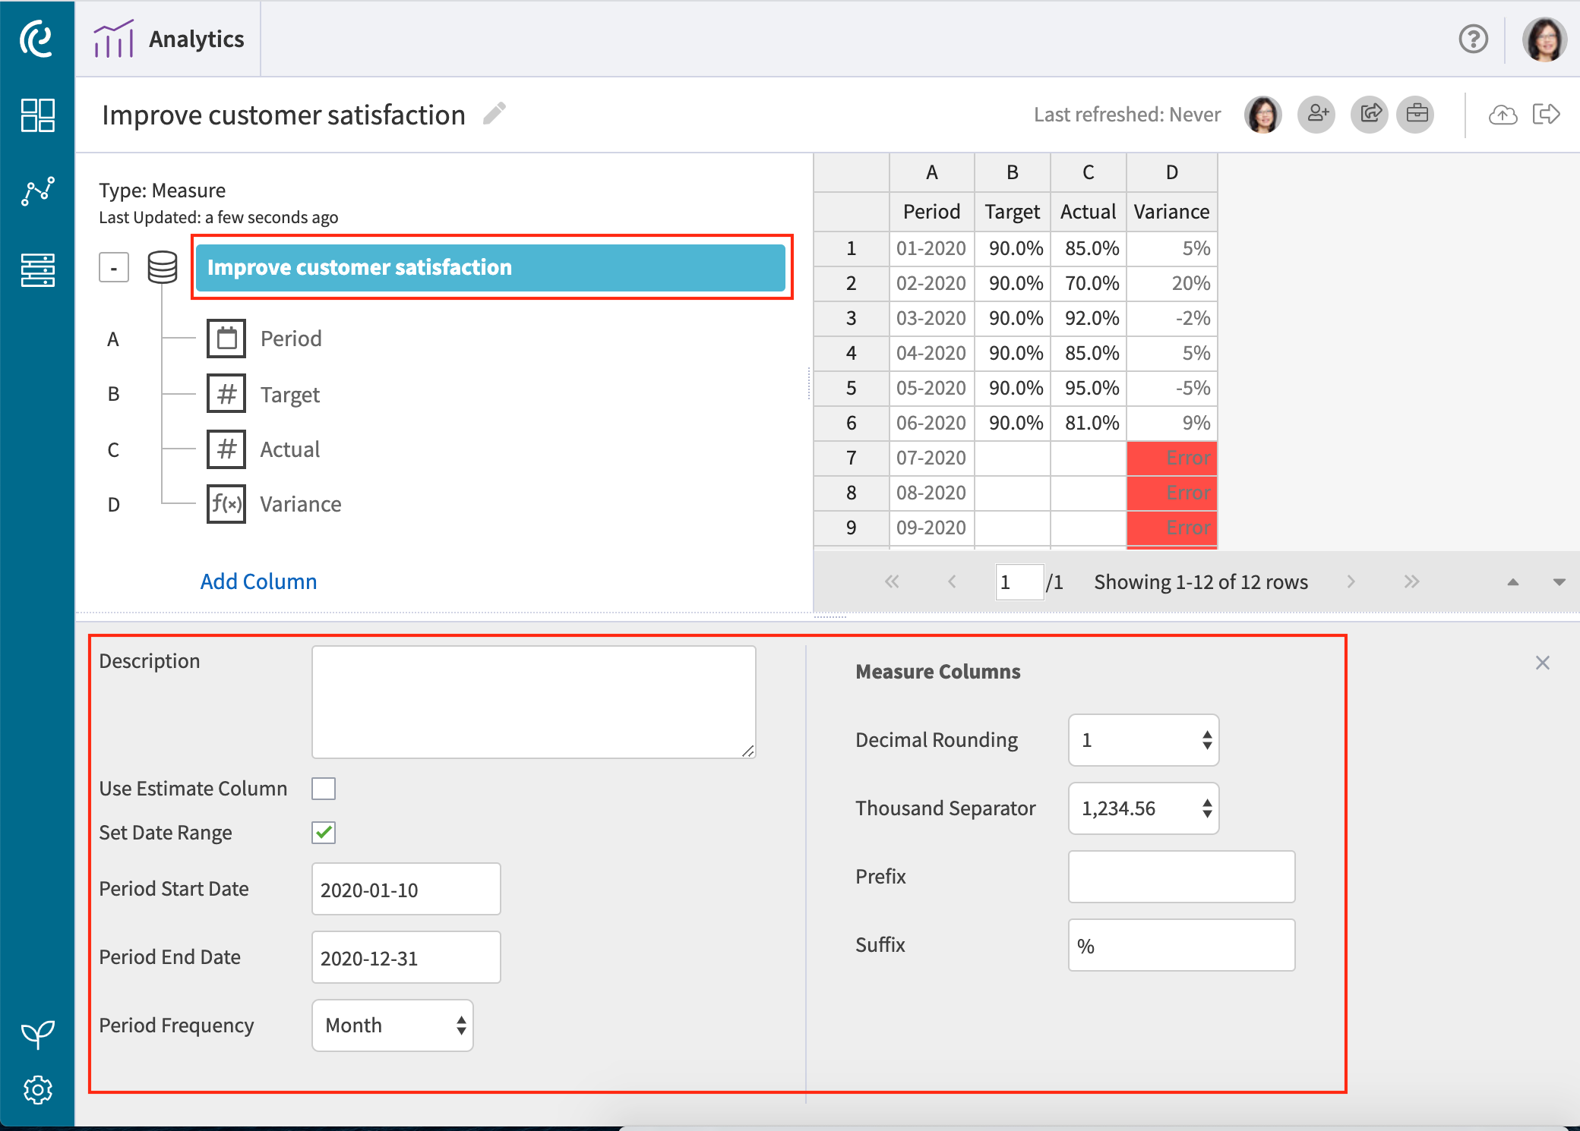Edit the title using the pencil icon
Image resolution: width=1580 pixels, height=1131 pixels.
(x=494, y=112)
